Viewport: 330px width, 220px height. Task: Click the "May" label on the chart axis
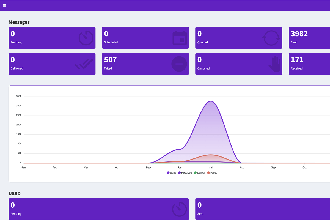[148, 167]
